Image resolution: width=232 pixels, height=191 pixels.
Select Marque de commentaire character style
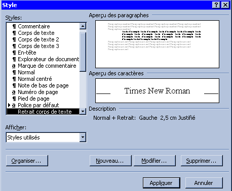pyautogui.click(x=43, y=66)
